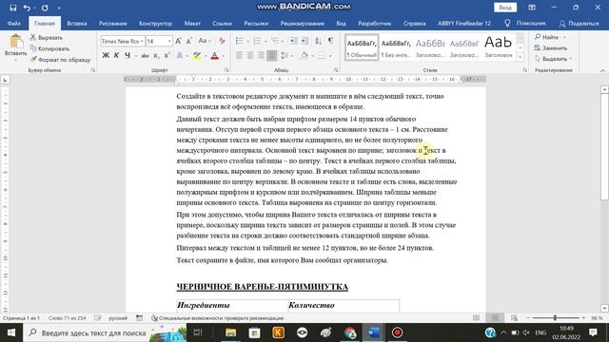Open the quick access toolbar customize arrow
The height and width of the screenshot is (342, 609).
click(59, 8)
